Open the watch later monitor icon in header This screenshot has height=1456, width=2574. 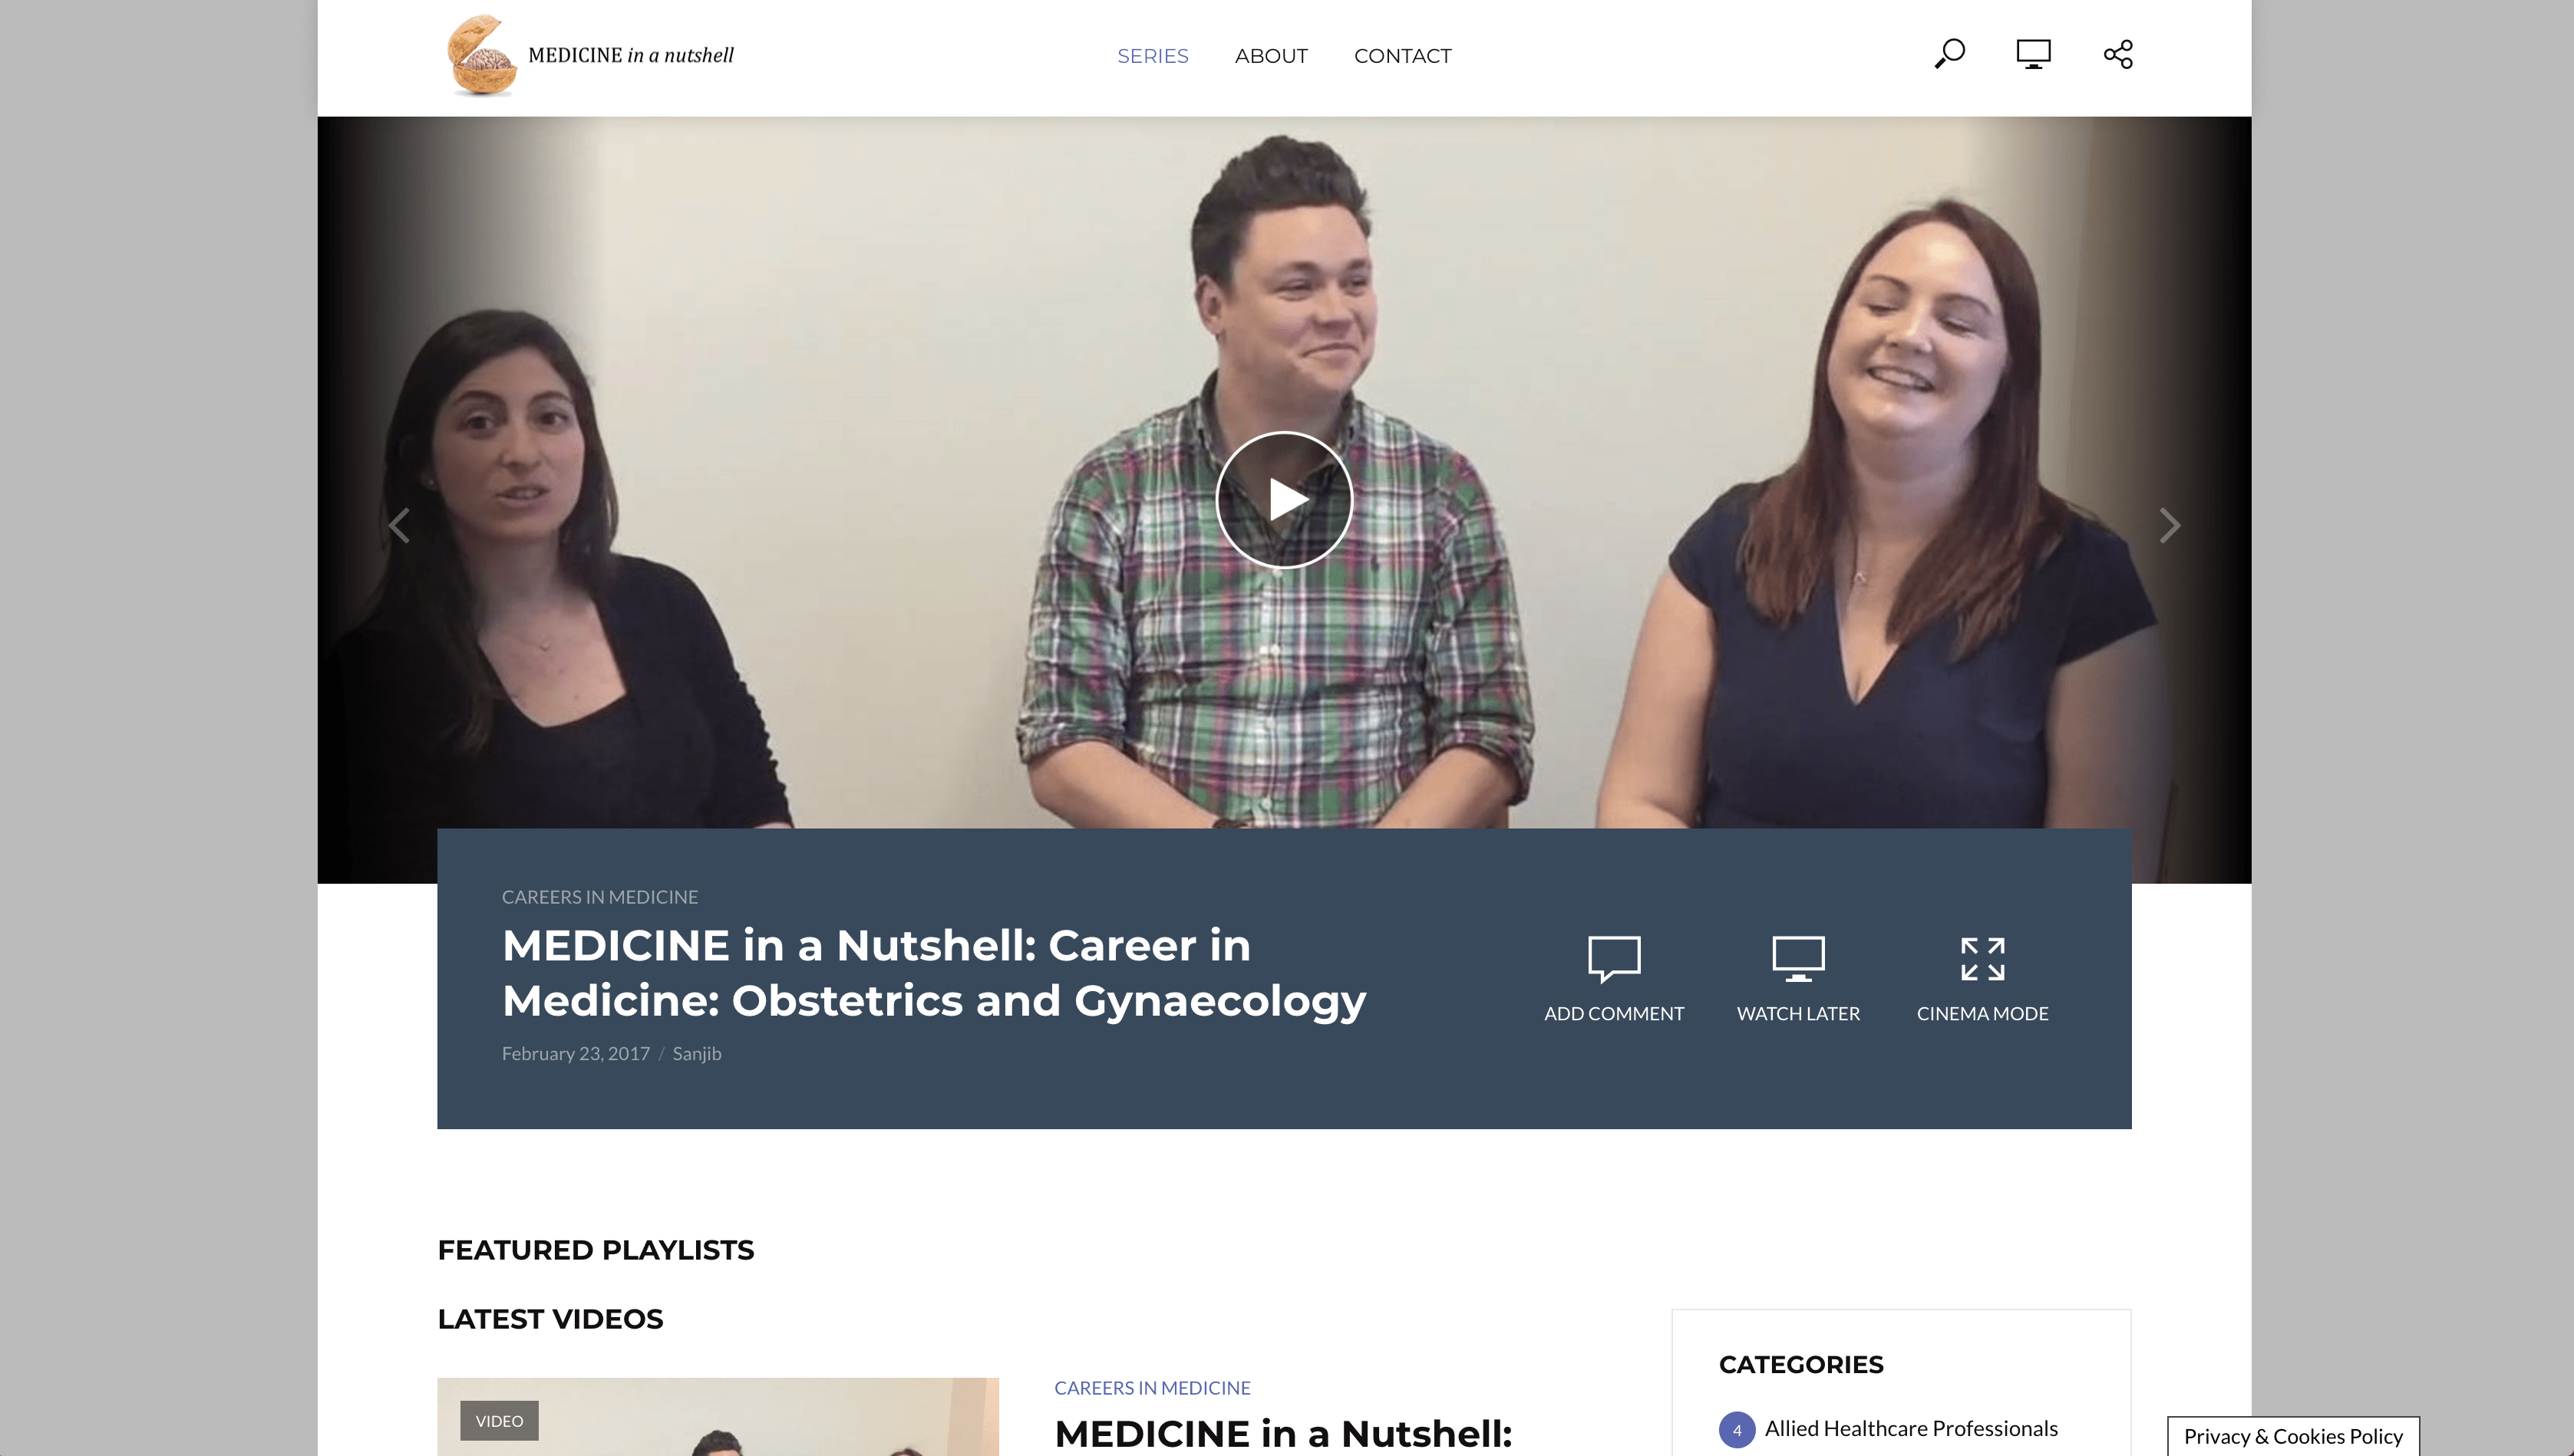[2033, 54]
